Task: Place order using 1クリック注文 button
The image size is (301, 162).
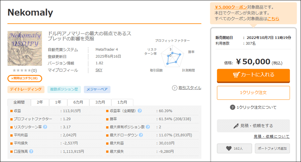Action: 254,93
